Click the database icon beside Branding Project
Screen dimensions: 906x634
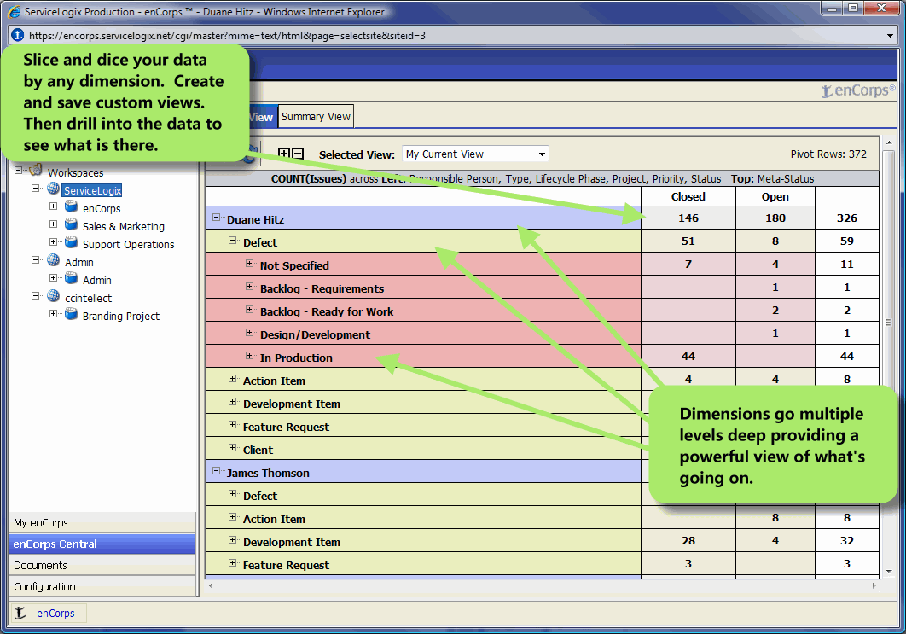point(72,314)
